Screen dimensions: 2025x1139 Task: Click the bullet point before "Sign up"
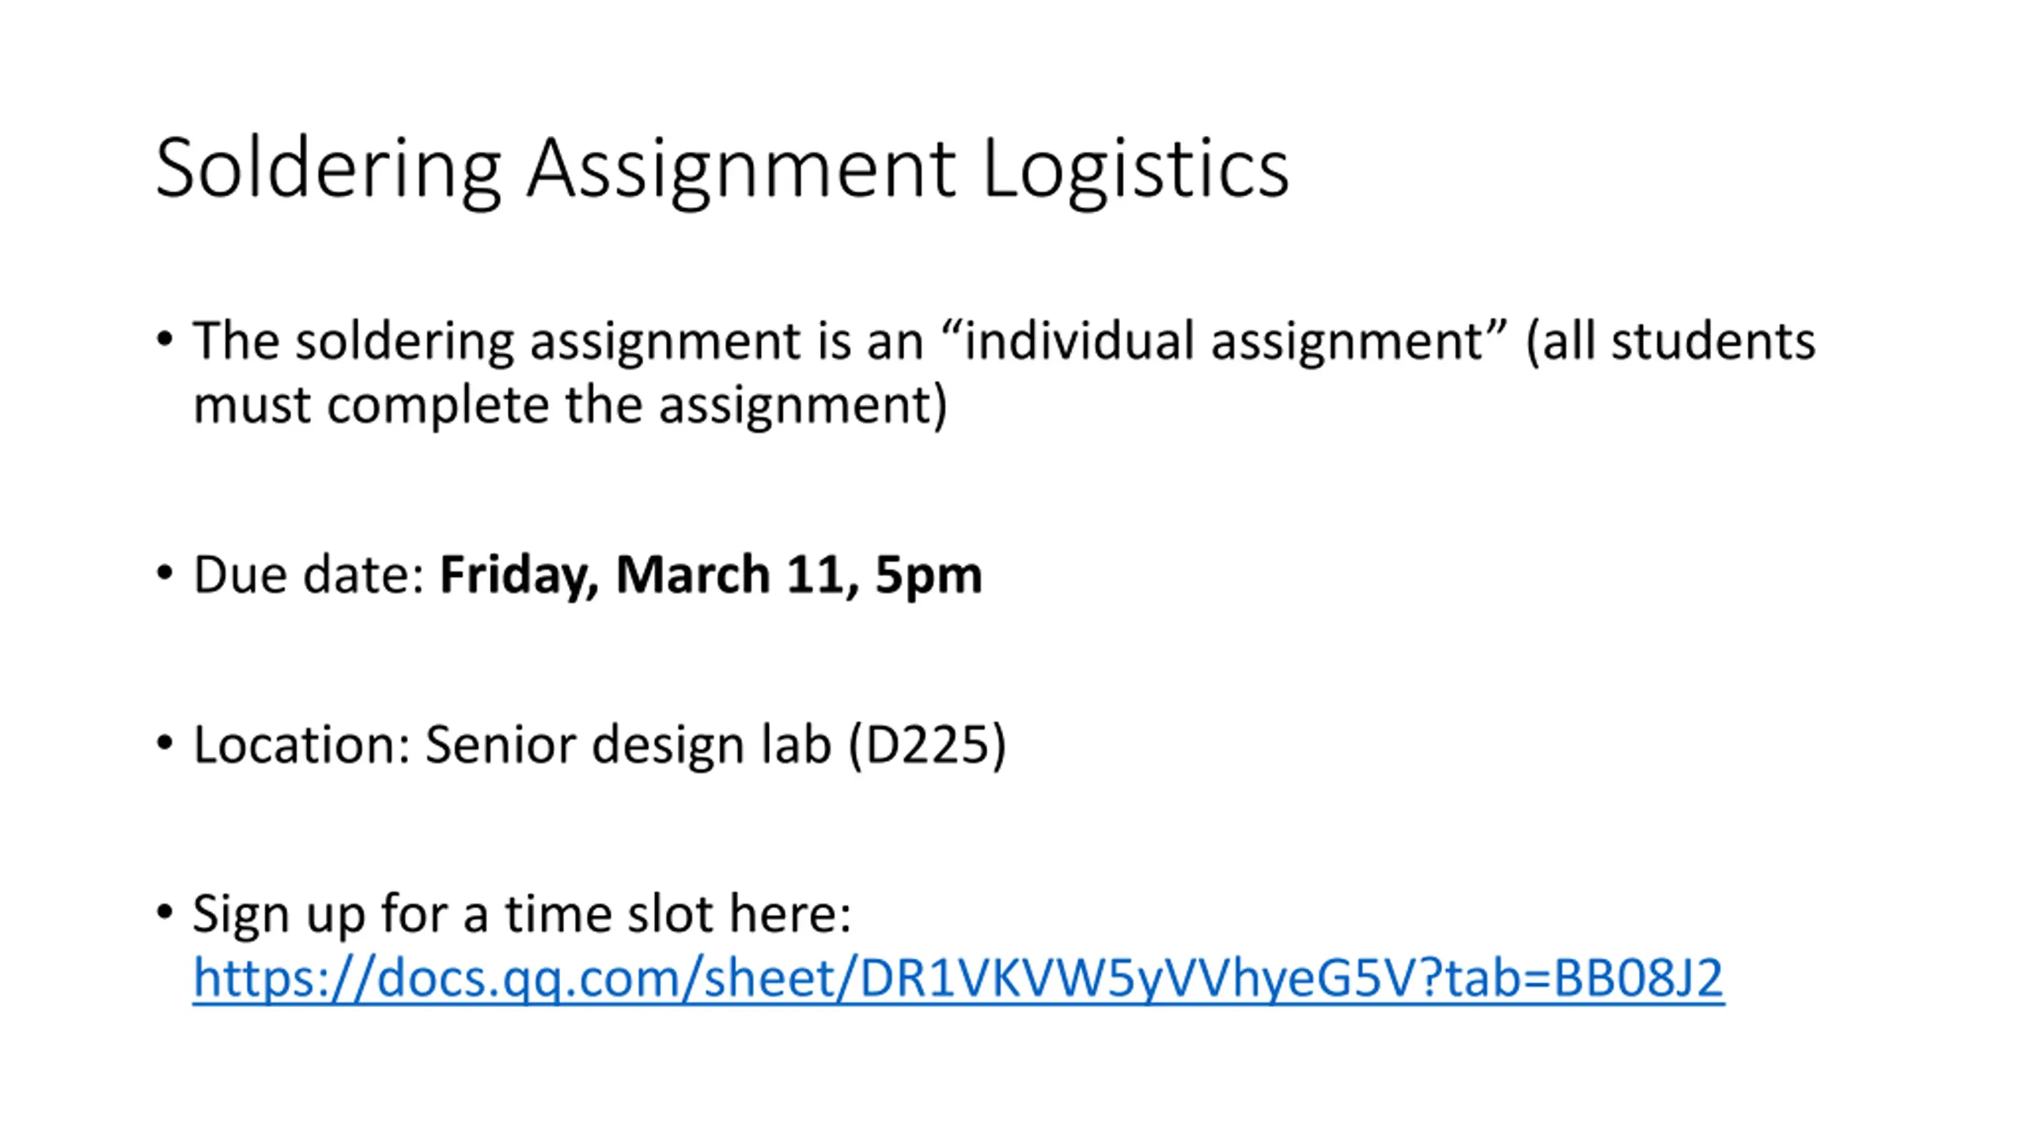coord(165,913)
